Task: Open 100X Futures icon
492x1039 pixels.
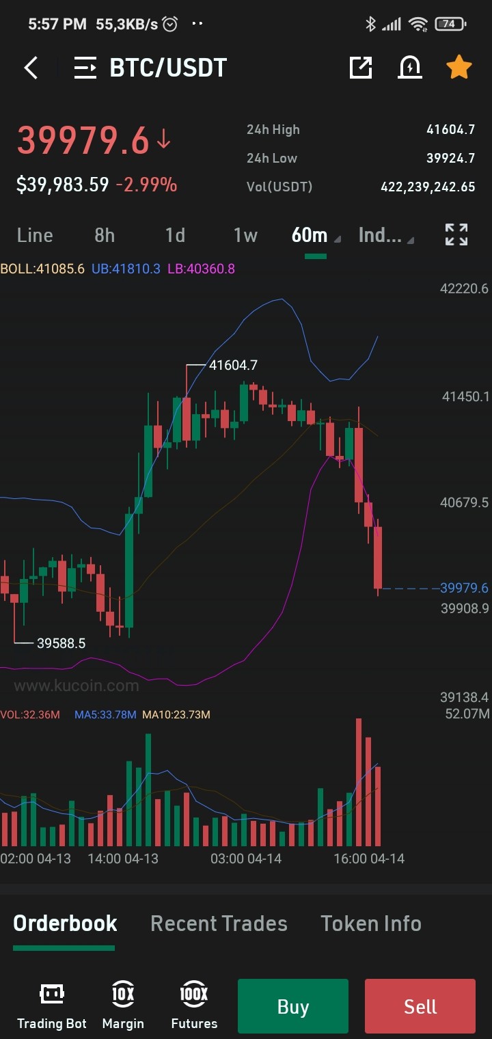Action: pos(194,1006)
